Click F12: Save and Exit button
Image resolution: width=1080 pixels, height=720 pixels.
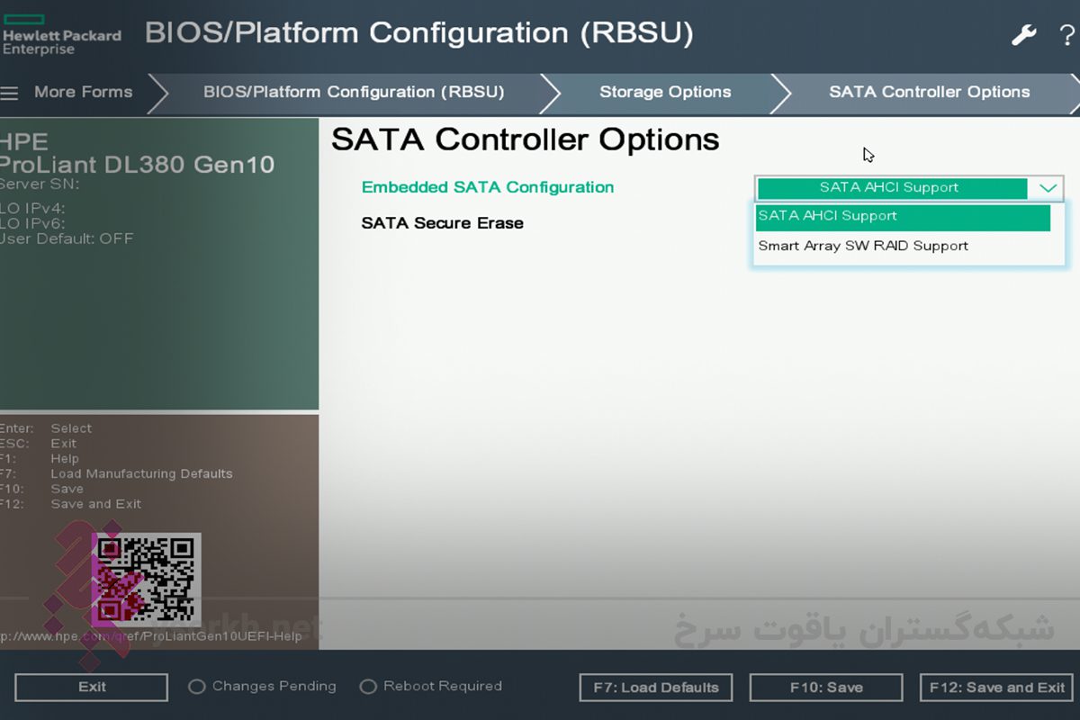(x=996, y=688)
